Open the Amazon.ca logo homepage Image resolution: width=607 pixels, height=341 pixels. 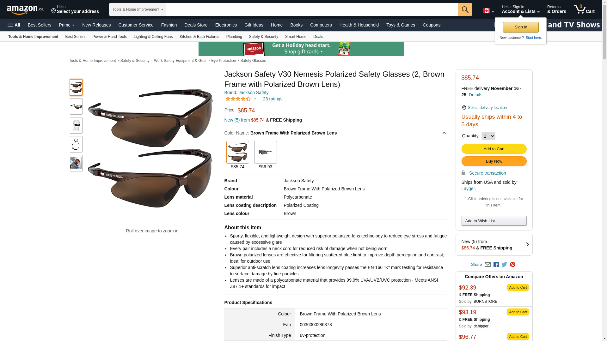coord(25,9)
